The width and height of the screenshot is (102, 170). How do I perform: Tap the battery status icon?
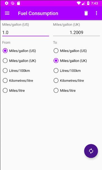point(88,3)
